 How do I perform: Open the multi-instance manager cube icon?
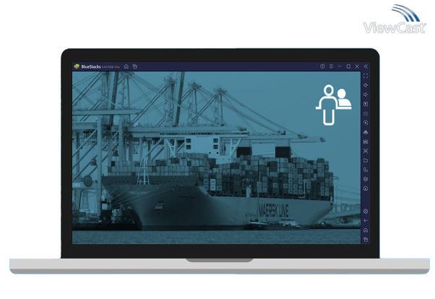(x=366, y=179)
